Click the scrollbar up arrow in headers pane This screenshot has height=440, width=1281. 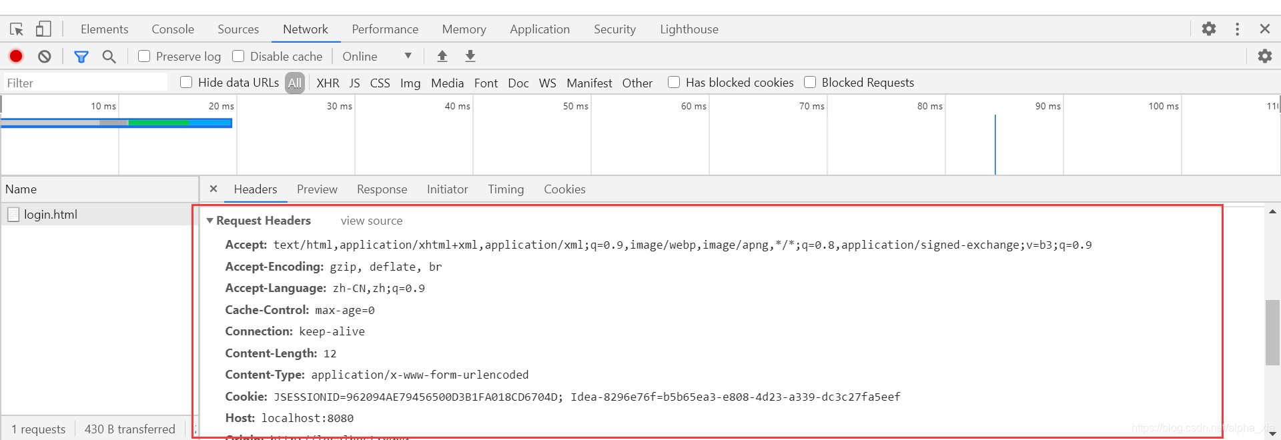1272,212
